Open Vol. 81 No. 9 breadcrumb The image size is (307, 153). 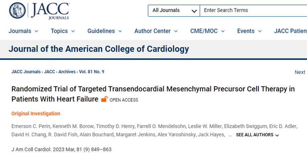(x=92, y=72)
